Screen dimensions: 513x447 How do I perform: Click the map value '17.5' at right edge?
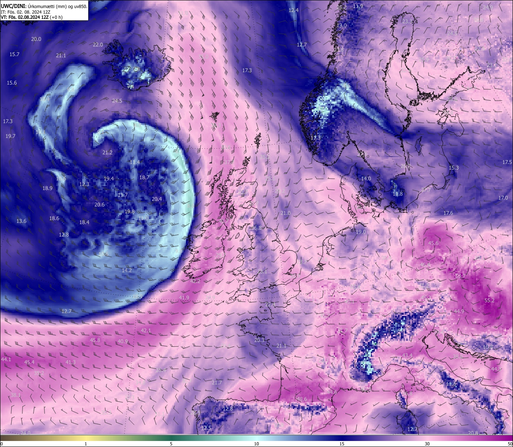pyautogui.click(x=507, y=162)
